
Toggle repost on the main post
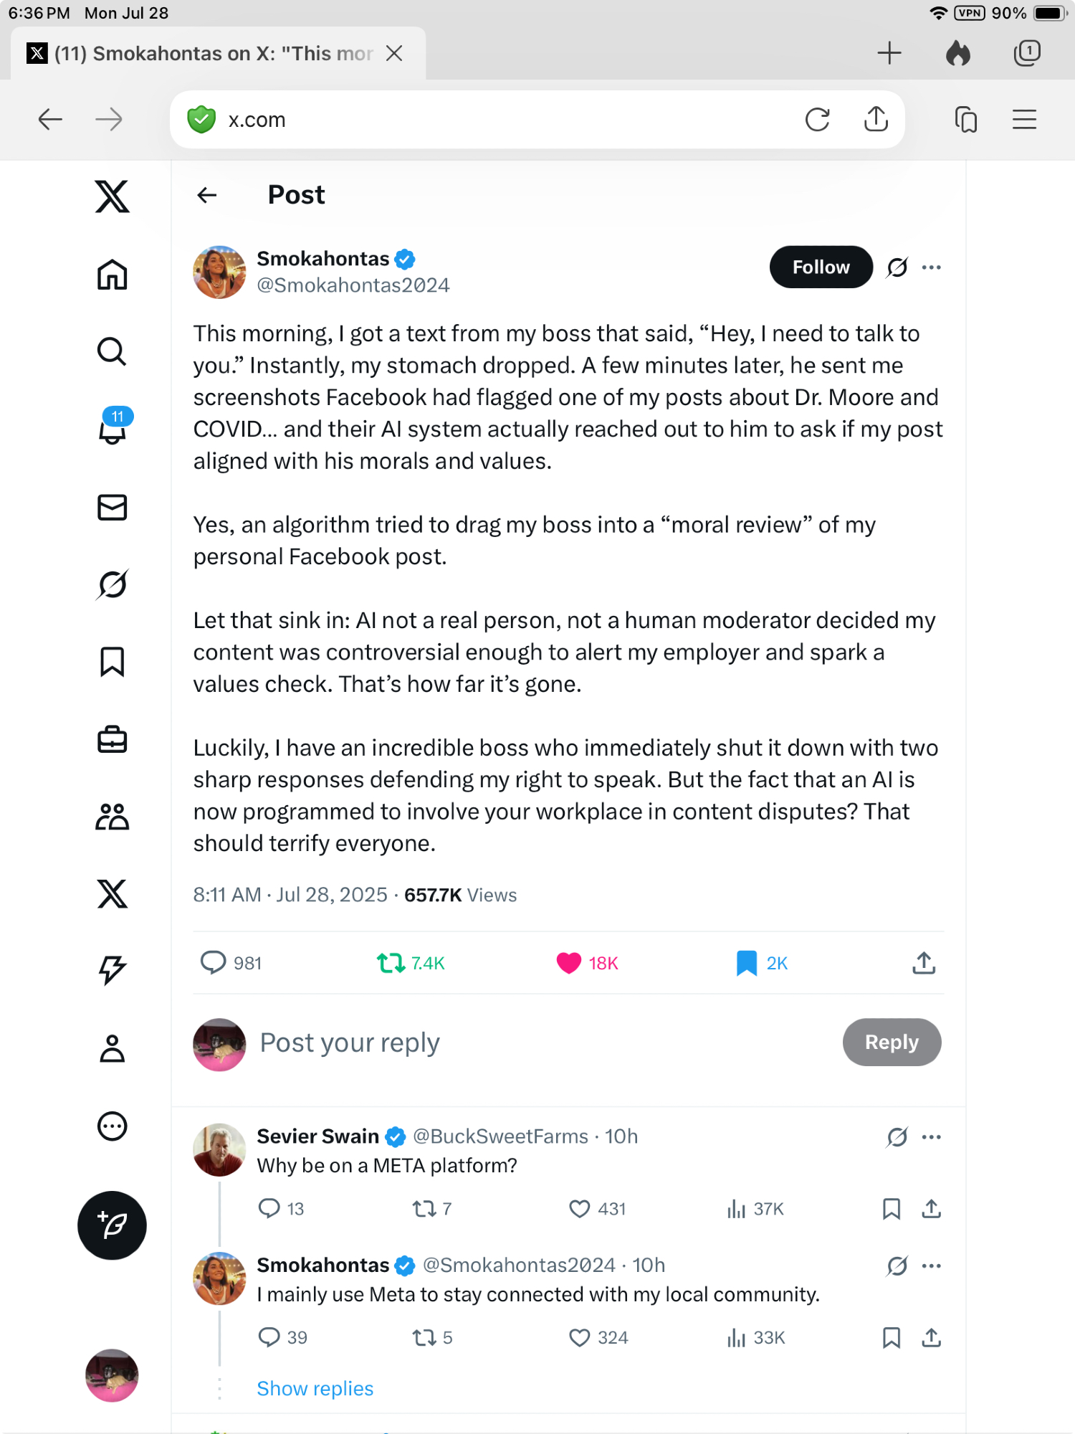click(391, 963)
